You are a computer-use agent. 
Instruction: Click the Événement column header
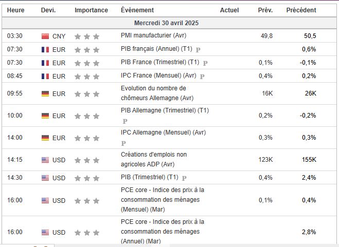(137, 10)
